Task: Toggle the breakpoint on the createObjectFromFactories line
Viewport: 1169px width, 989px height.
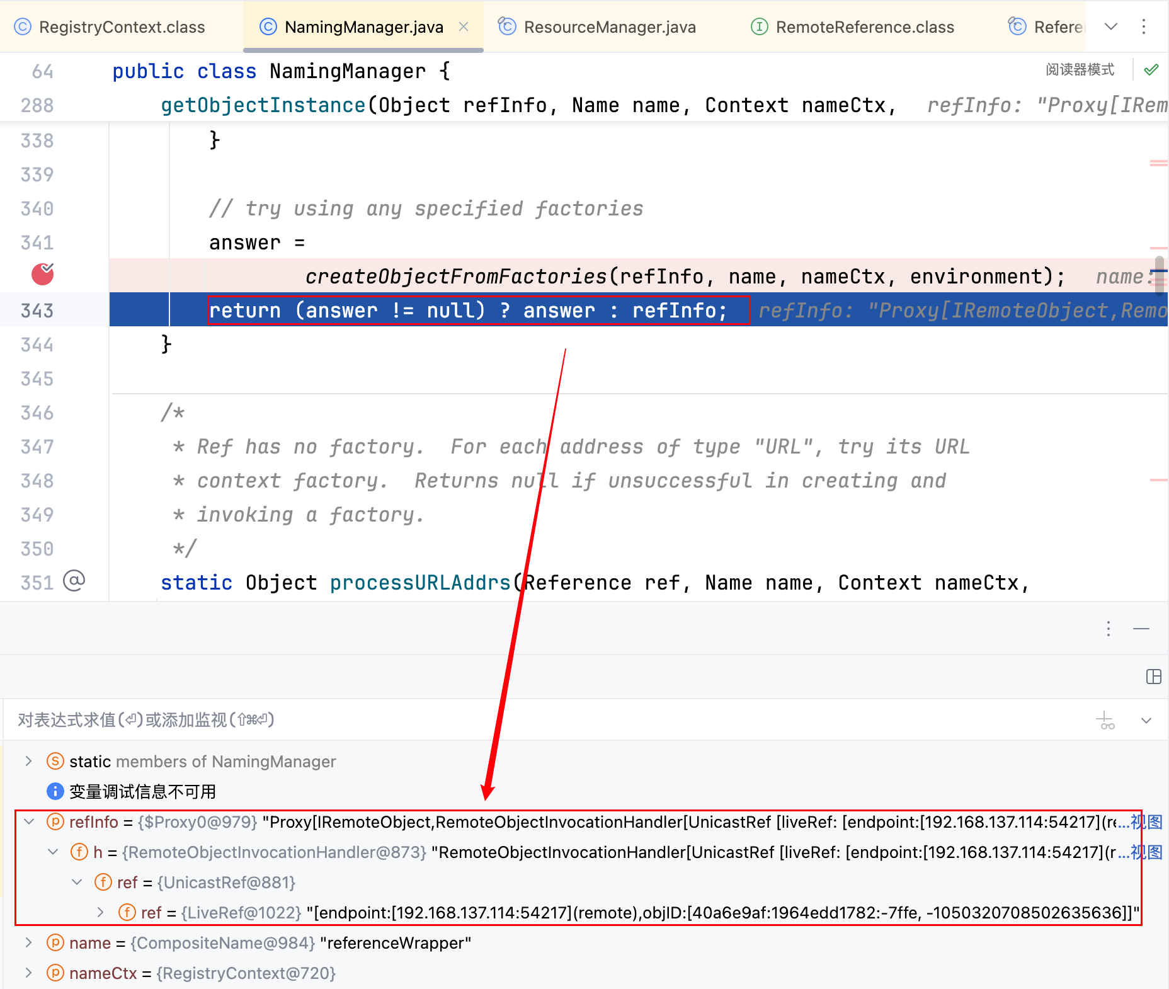Action: point(43,274)
